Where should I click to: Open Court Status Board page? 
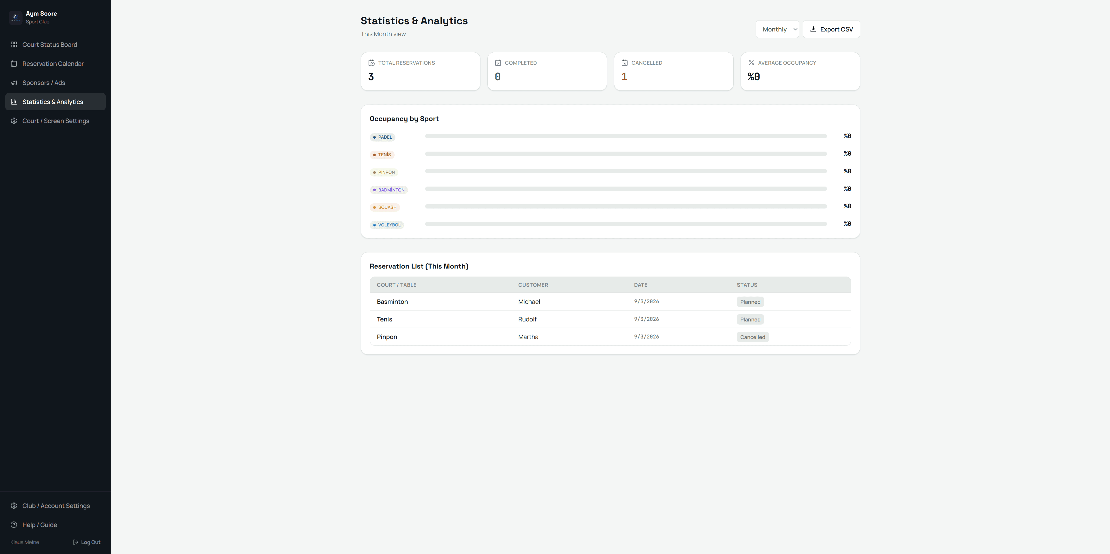55,45
